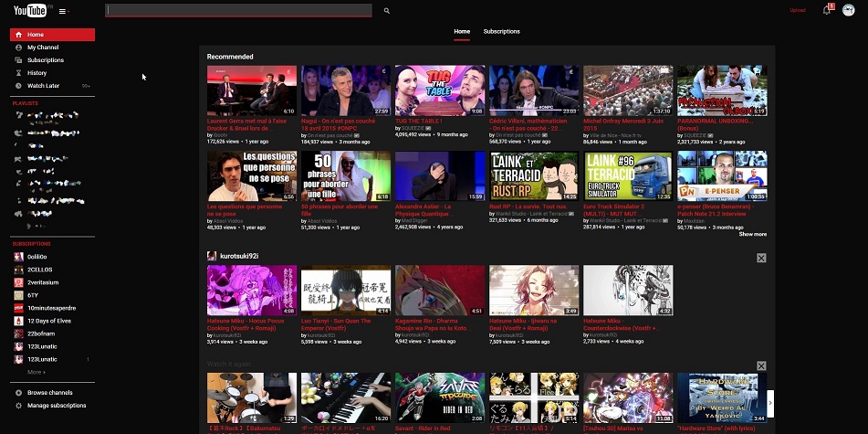Click the 10minutesaperdre channel avatar
The width and height of the screenshot is (868, 434).
click(x=19, y=308)
